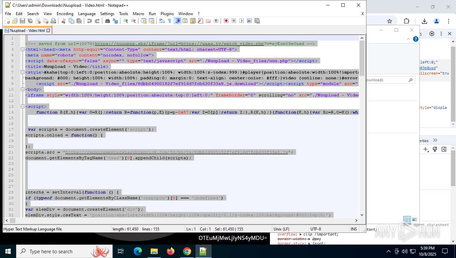
Task: Open Find with binoculars icon
Action: point(108,21)
